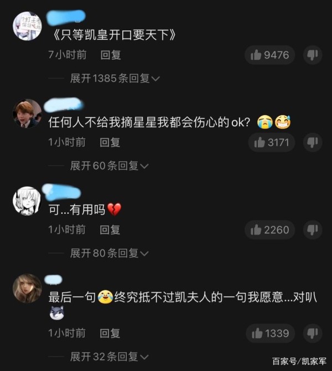Open the manga-style black-white avatar profile
Screen dimensions: 332x371
27,201
